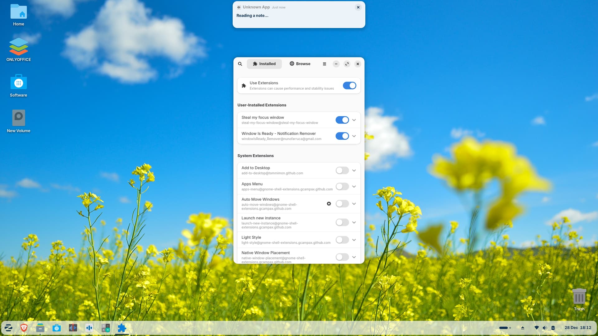Dismiss the Reading a note notification
Screen dimensions: 598x336
coord(358,7)
